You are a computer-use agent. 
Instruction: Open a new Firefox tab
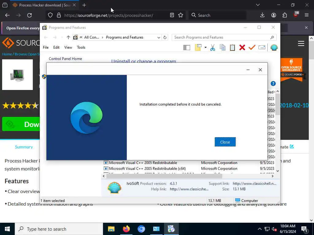click(x=84, y=5)
